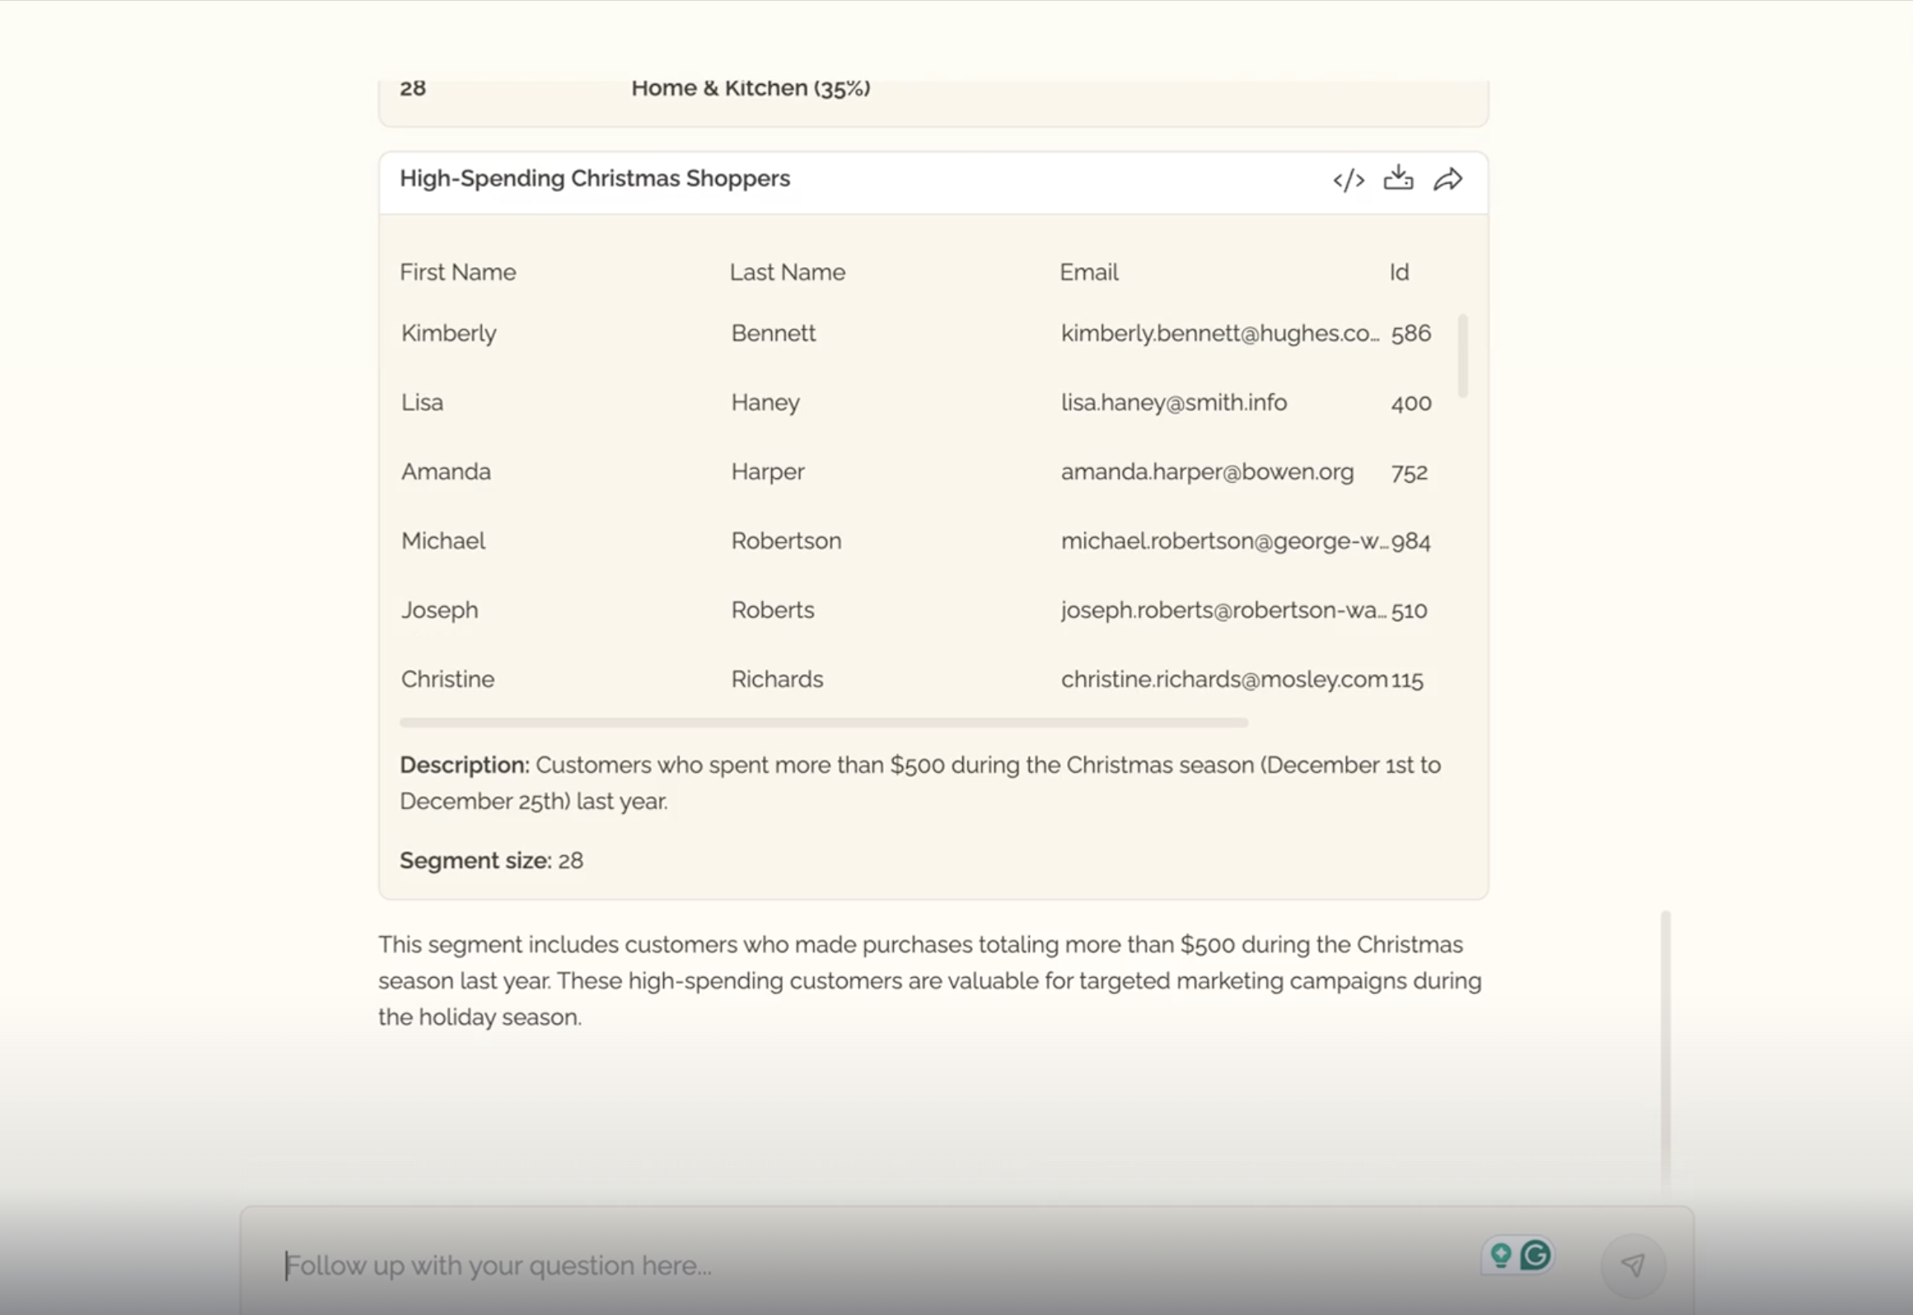1913x1315 pixels.
Task: Click the share arrow icon on the segment card
Action: [x=1448, y=179]
